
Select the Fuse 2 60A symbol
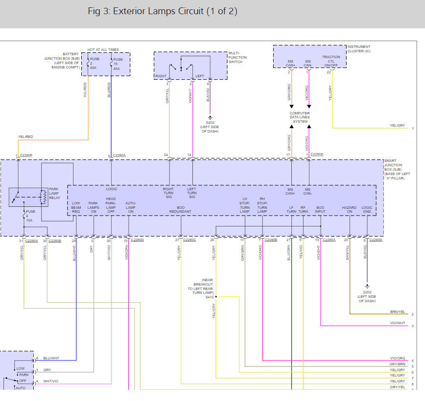(88, 64)
